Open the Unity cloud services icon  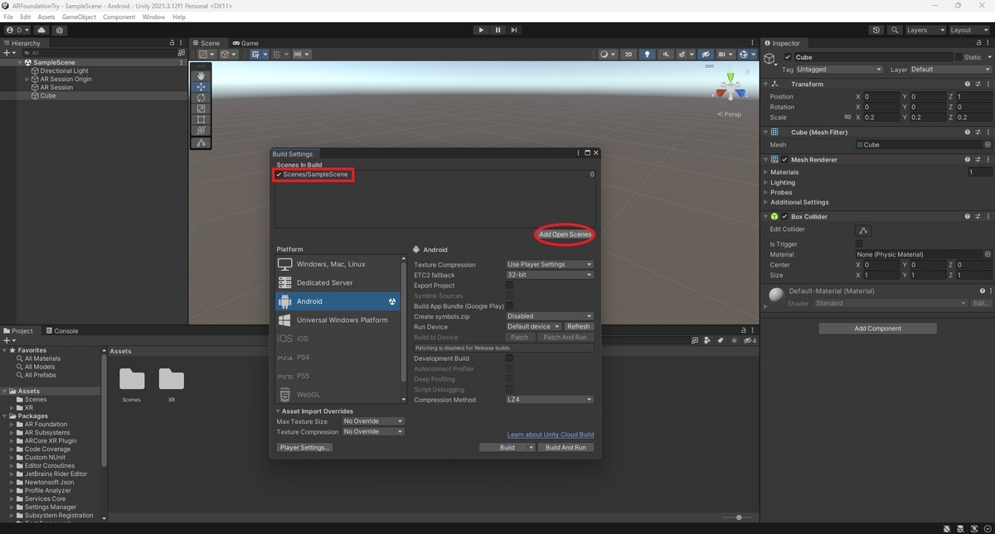click(41, 30)
